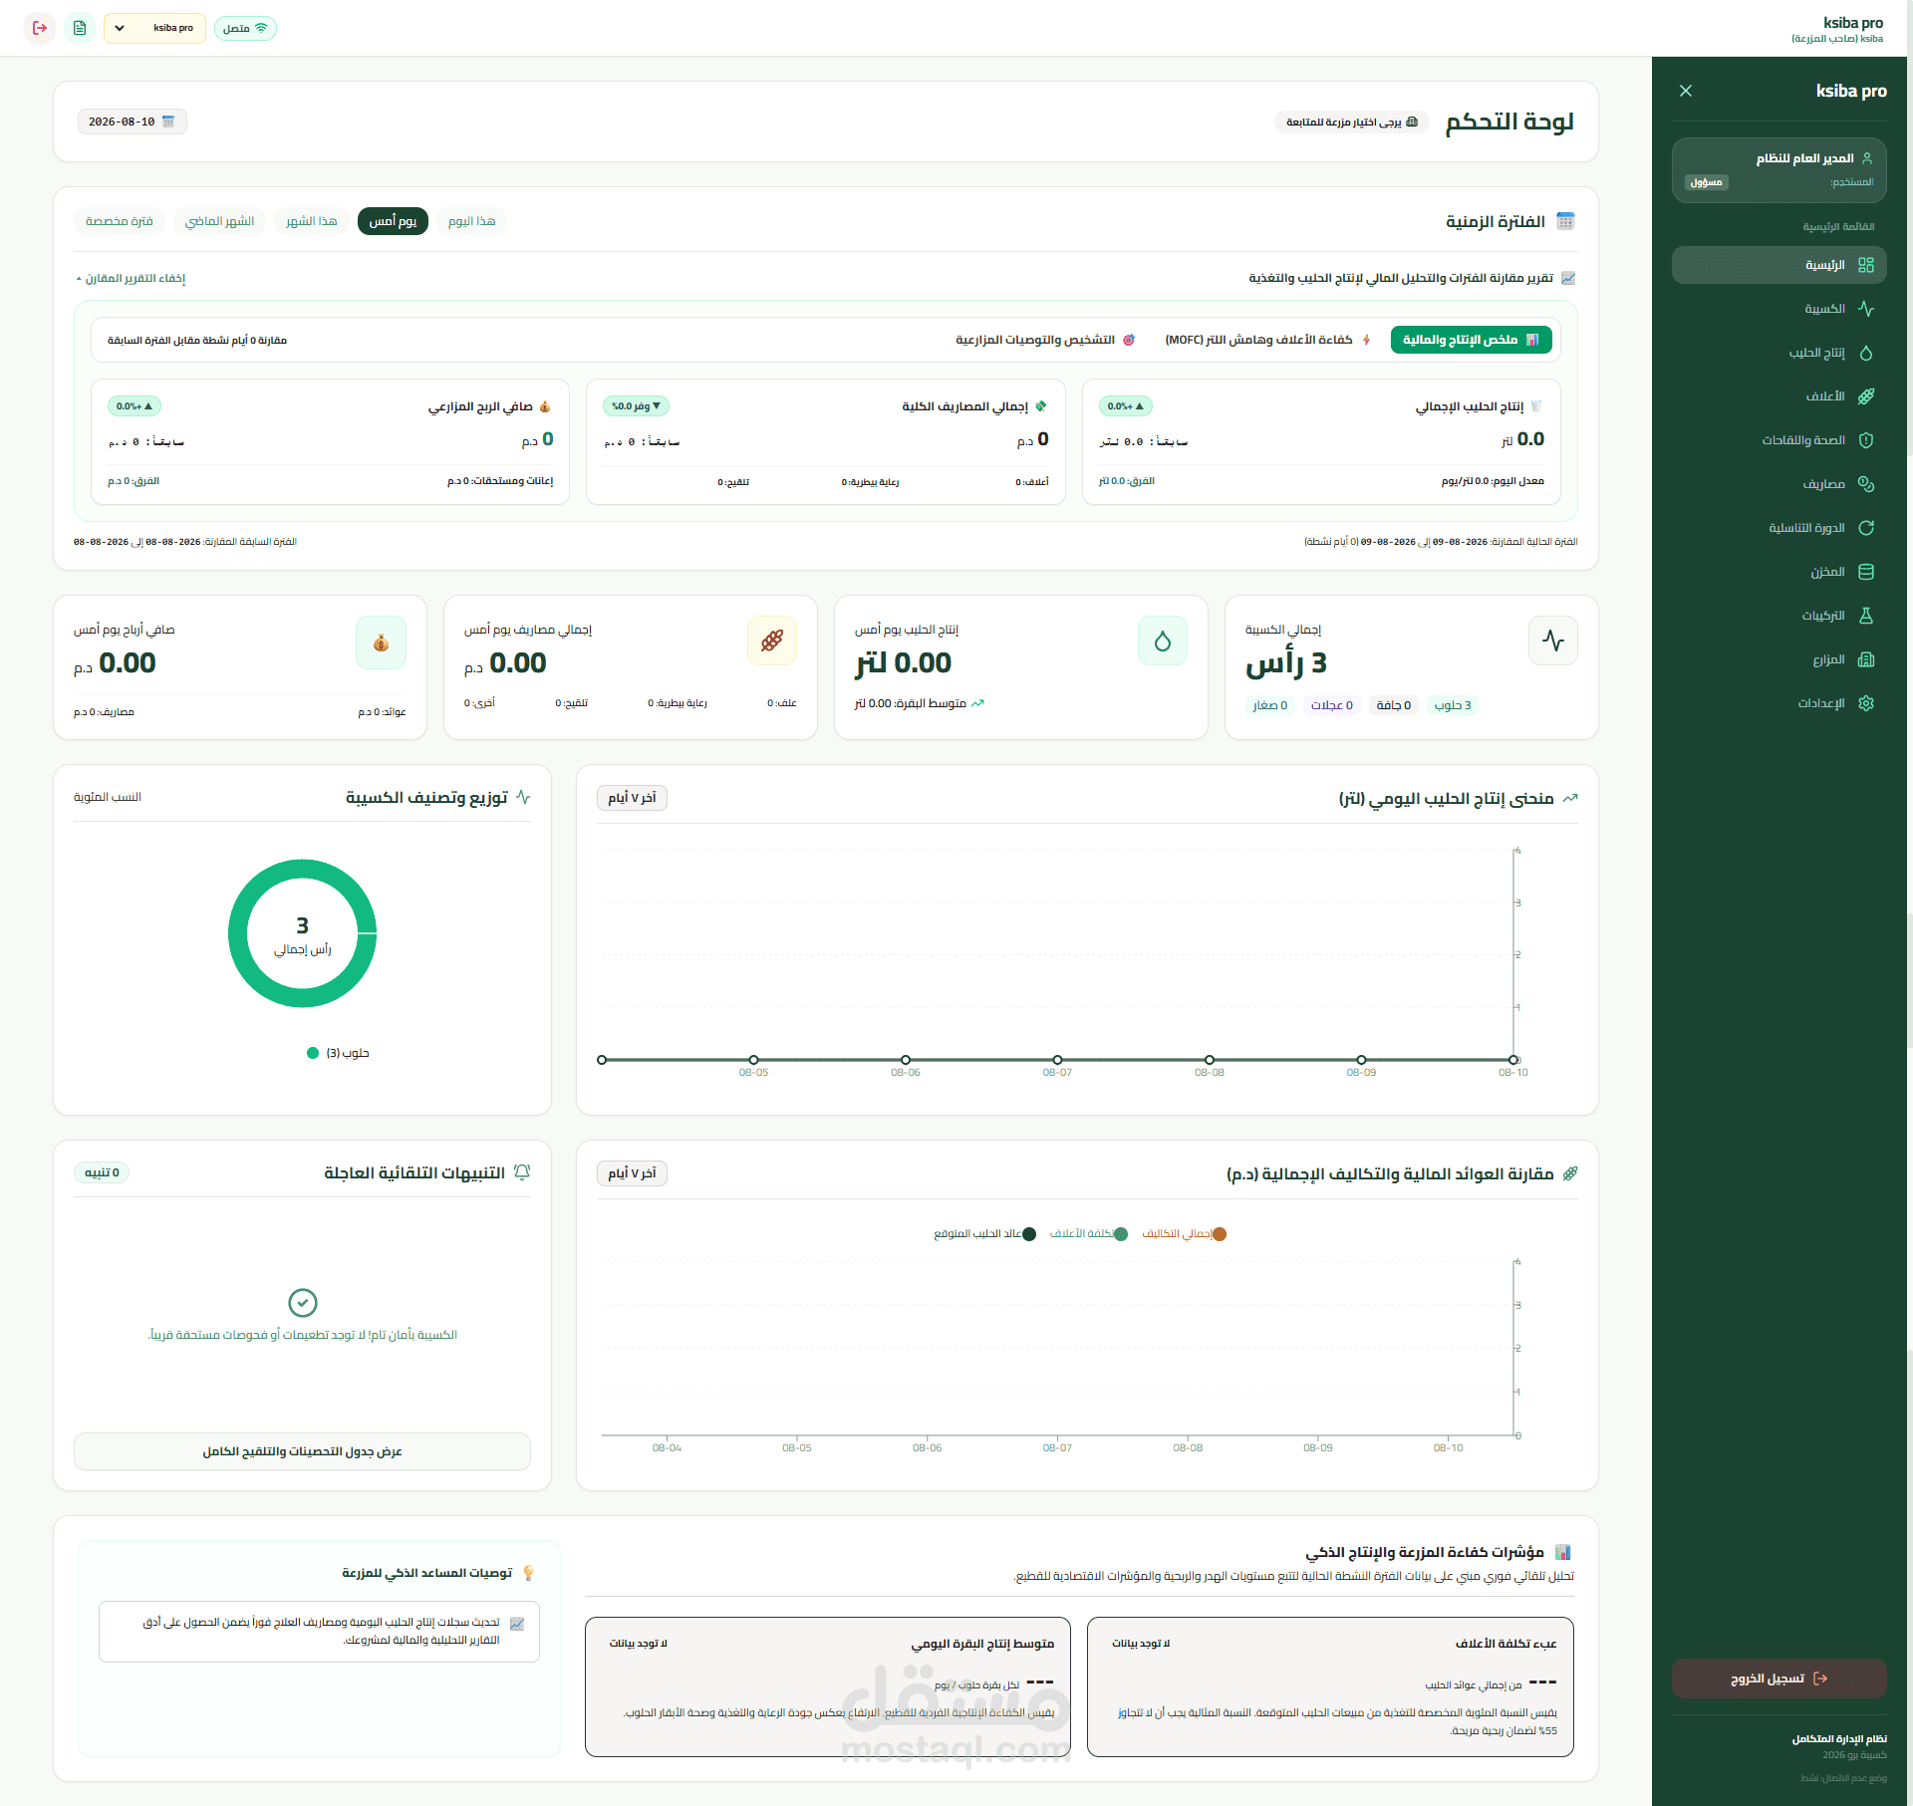Screen dimensions: 1913x1806
Task: Select the هذا الشهر period tab
Action: (311, 221)
